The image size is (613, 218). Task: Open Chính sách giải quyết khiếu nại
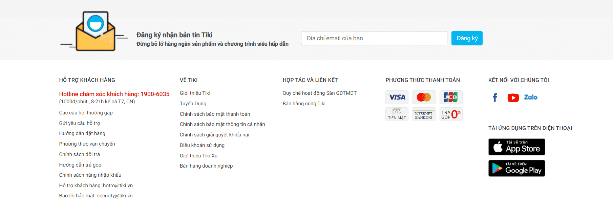tap(214, 135)
